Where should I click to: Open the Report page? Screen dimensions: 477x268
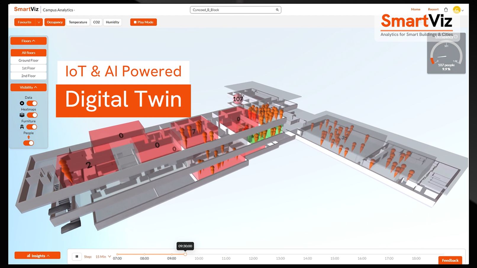coord(433,9)
